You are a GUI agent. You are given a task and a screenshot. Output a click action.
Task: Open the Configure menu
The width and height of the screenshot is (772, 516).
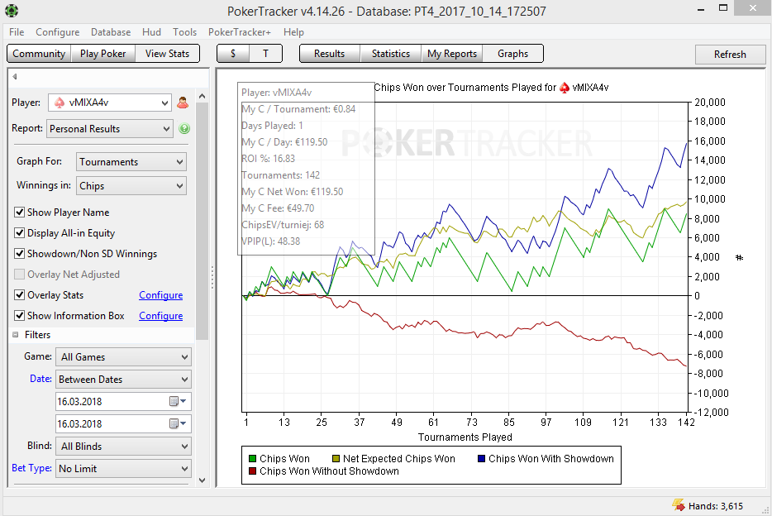58,32
